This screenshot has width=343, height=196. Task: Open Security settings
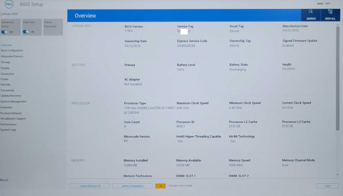[x=6, y=84]
